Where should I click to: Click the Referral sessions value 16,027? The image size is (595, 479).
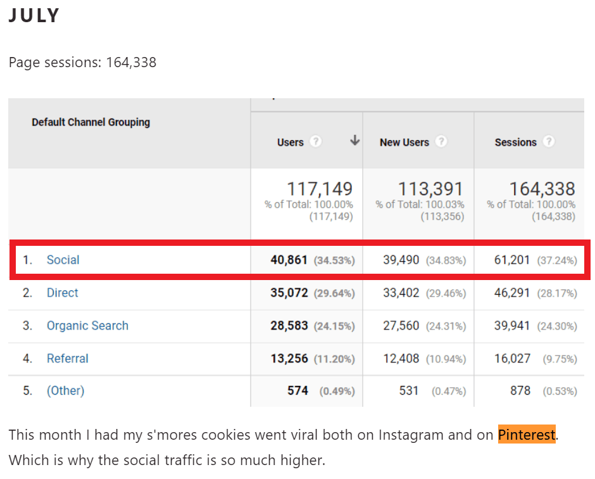click(512, 359)
